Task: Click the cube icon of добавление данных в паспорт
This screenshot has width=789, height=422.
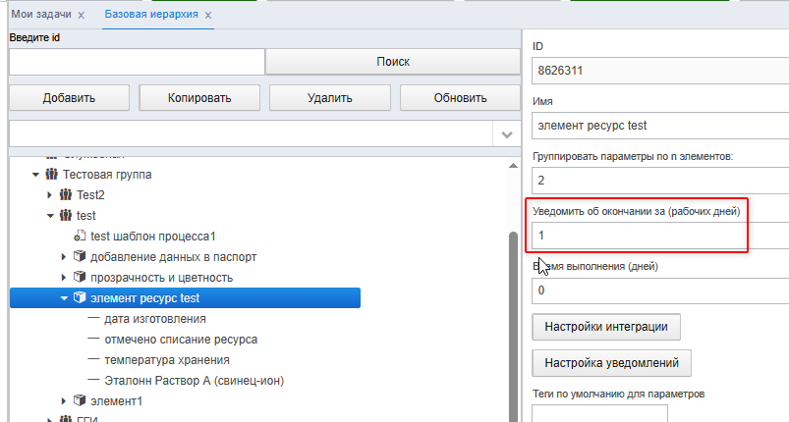Action: click(x=80, y=256)
